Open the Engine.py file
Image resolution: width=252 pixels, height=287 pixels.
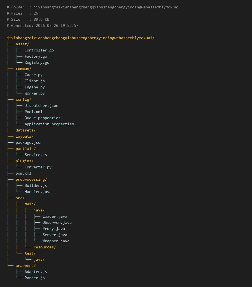click(34, 87)
